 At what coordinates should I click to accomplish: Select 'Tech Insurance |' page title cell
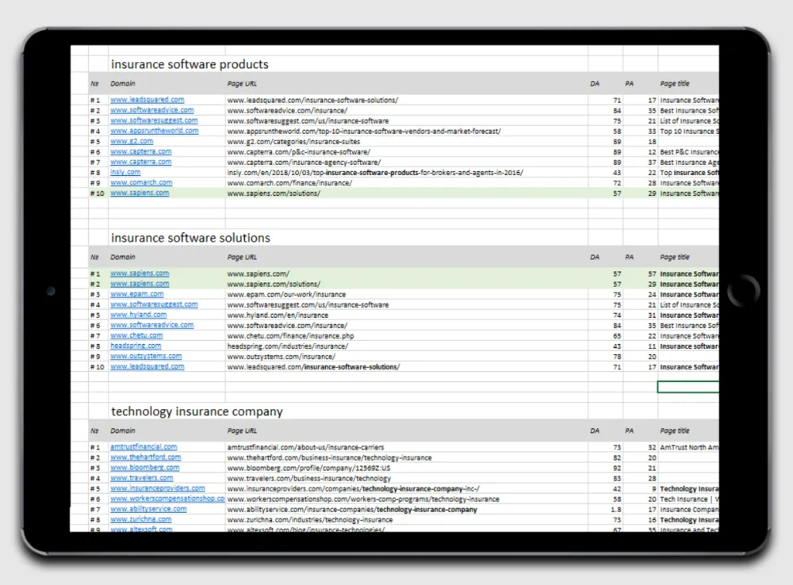pyautogui.click(x=689, y=499)
